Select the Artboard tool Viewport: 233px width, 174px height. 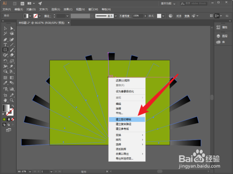point(5,95)
